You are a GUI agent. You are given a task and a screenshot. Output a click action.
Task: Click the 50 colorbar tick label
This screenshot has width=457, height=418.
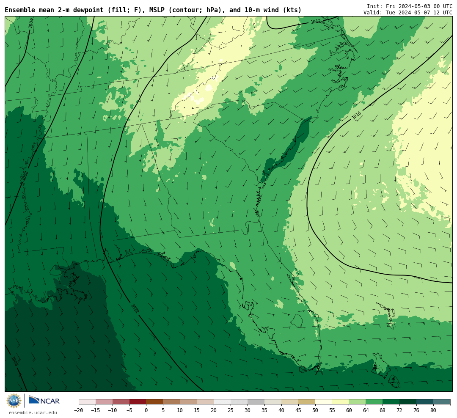[x=315, y=410]
